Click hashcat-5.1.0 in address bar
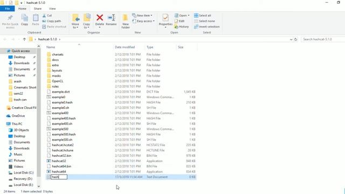 47,39
